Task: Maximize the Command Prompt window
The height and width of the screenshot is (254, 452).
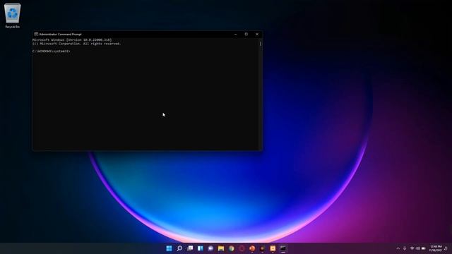Action: (x=246, y=35)
